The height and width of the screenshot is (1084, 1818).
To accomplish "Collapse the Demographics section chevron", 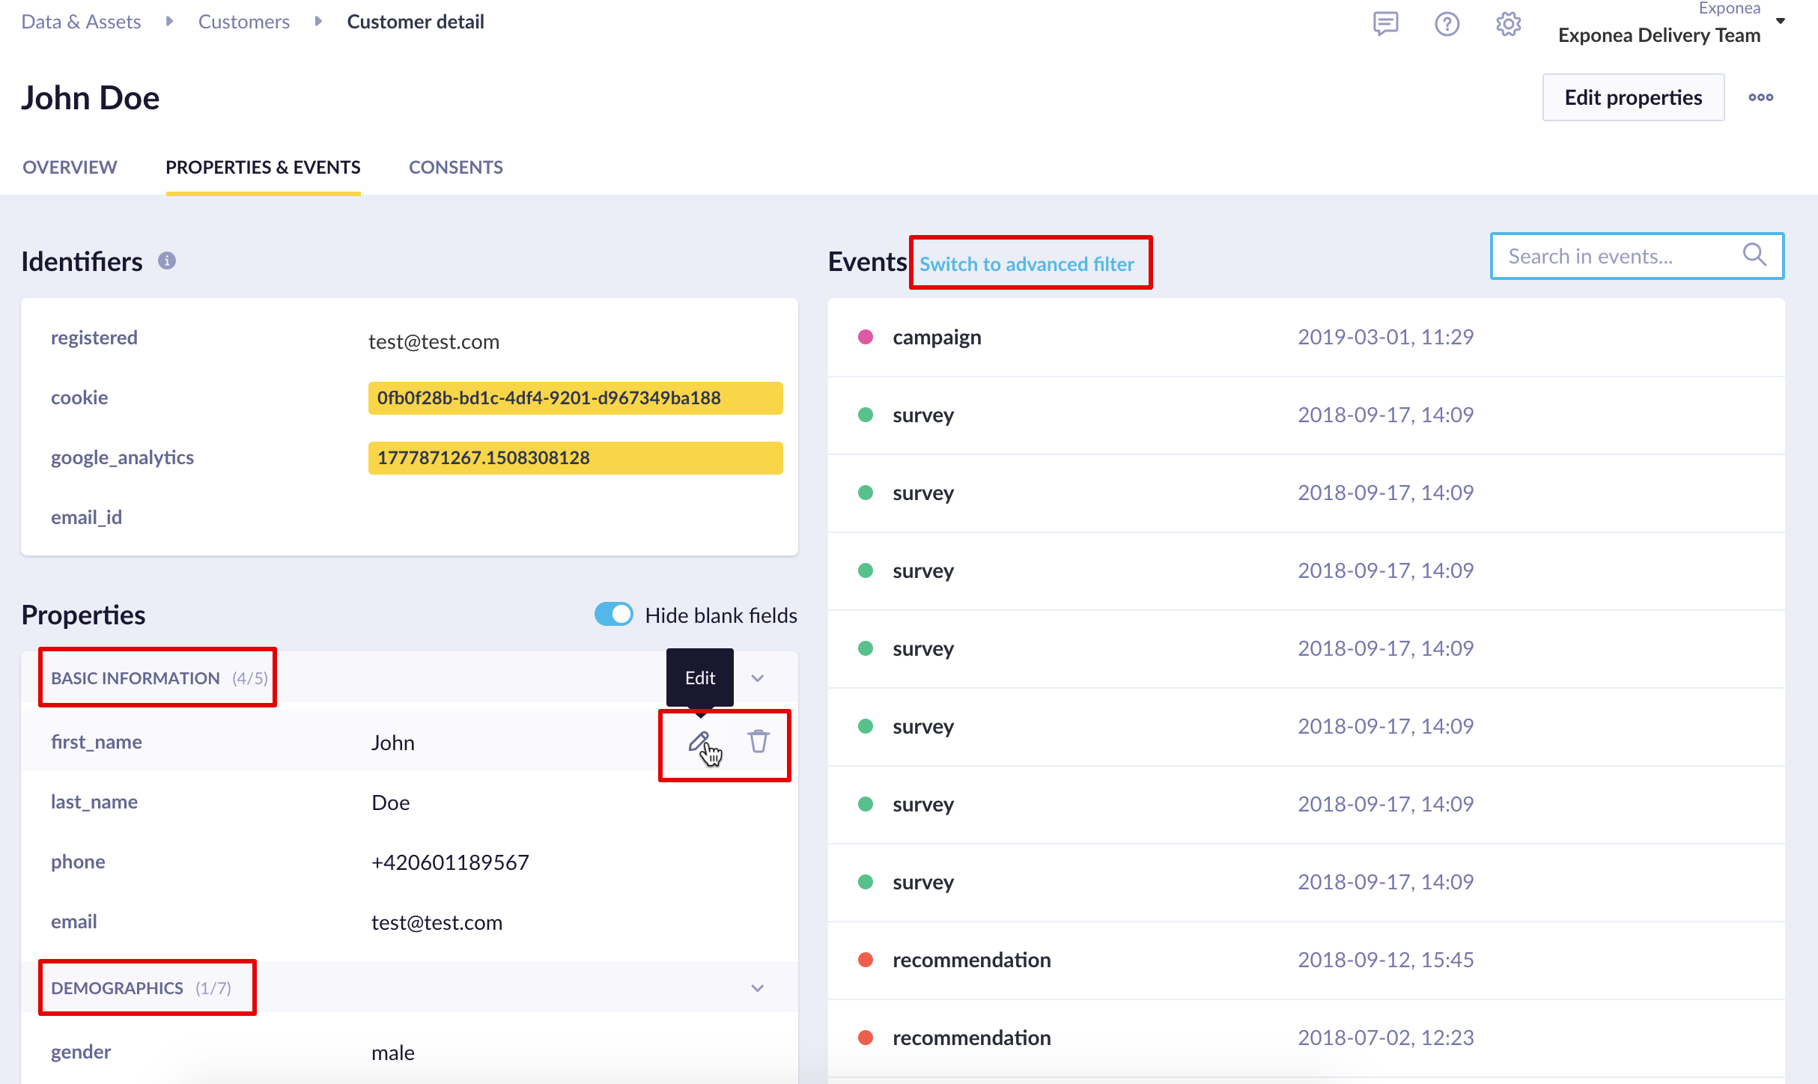I will pos(758,988).
